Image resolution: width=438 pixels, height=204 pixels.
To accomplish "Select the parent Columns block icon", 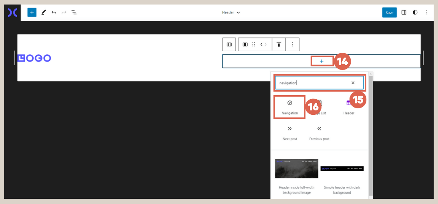I will coord(229,44).
